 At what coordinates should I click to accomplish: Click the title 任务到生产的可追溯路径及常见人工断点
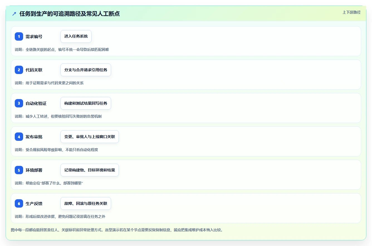coord(70,14)
